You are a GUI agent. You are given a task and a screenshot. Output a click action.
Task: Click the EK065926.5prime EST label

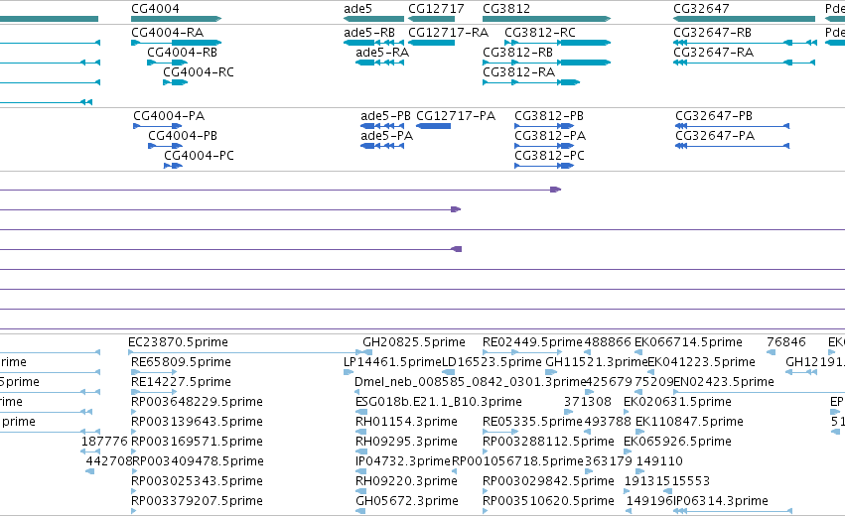677,442
